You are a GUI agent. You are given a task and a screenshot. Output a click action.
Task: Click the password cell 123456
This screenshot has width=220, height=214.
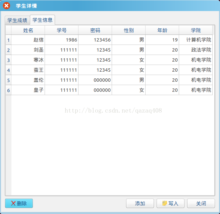pyautogui.click(x=95, y=40)
